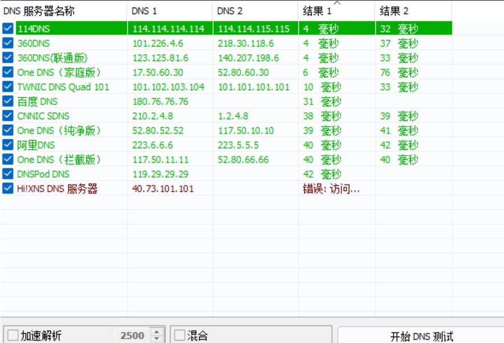The width and height of the screenshot is (504, 343).
Task: Click the 1.2.4.8 address cell
Action: coord(255,116)
